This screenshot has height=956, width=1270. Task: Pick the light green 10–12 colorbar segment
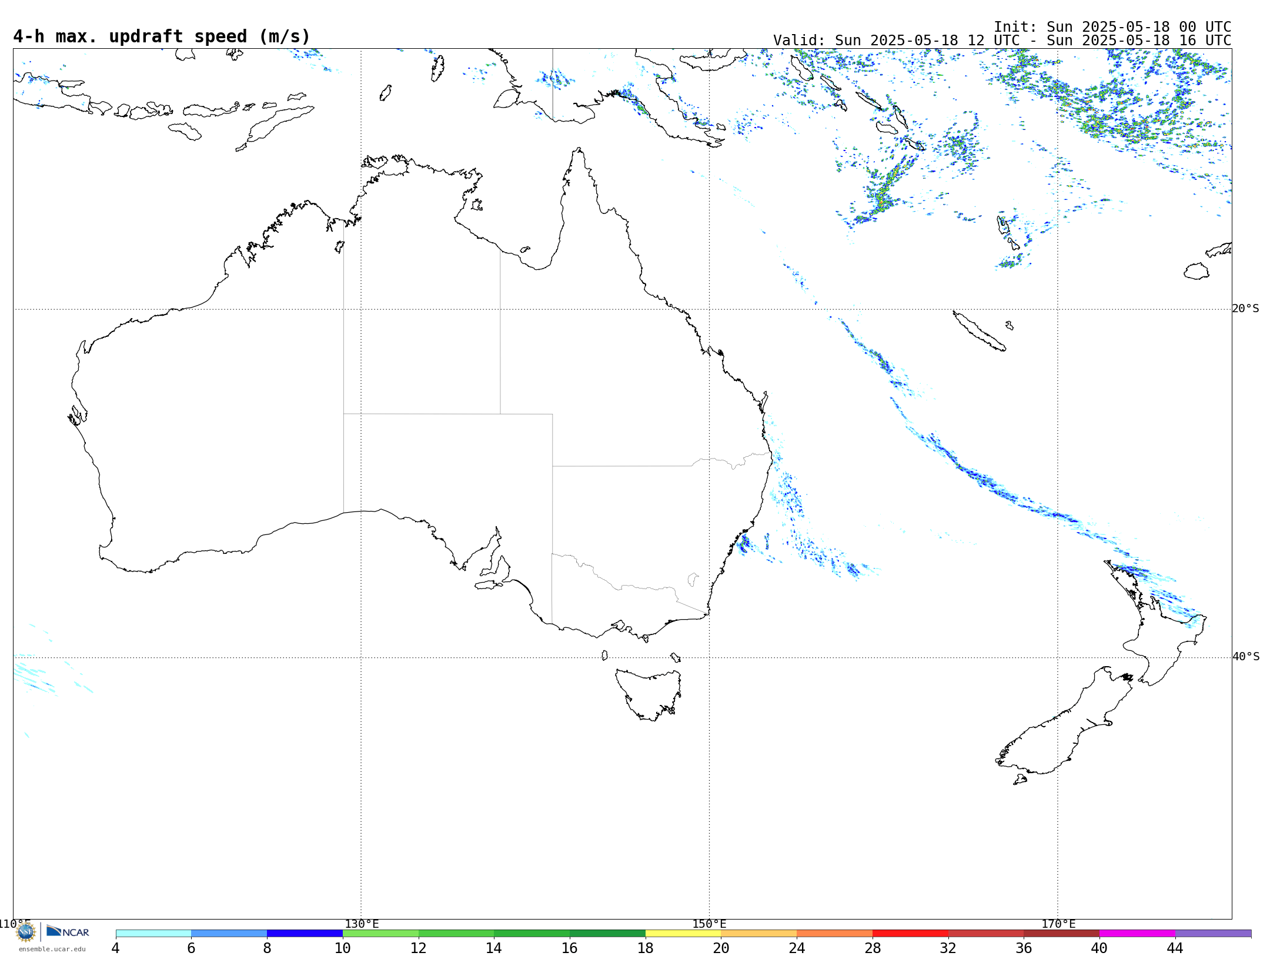(x=380, y=934)
